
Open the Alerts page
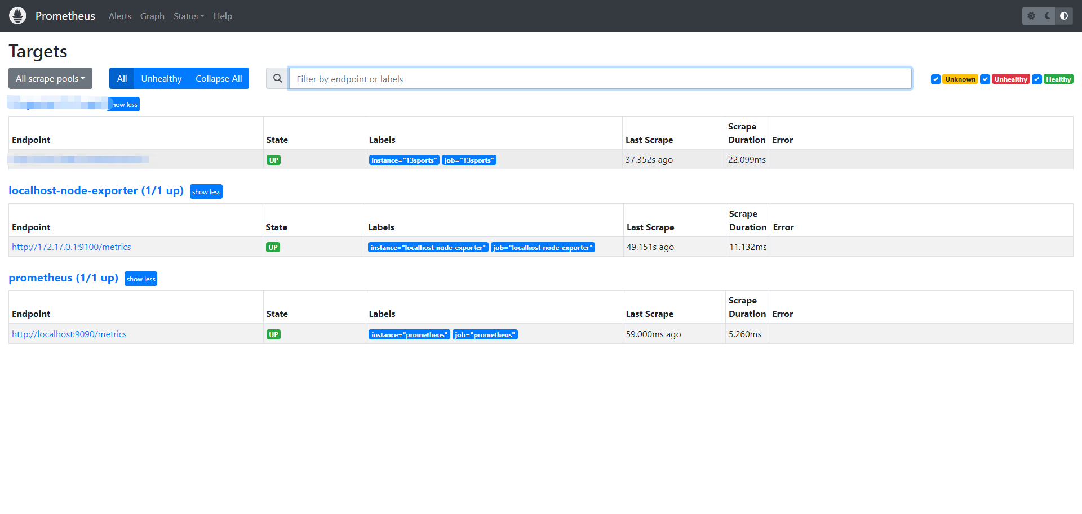tap(119, 16)
